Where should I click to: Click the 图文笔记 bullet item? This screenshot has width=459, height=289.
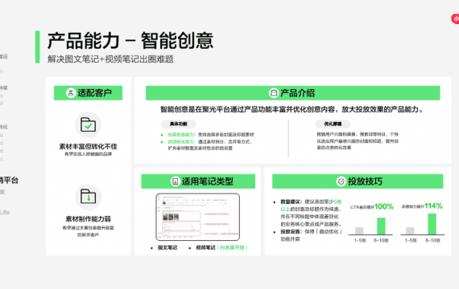pos(167,247)
